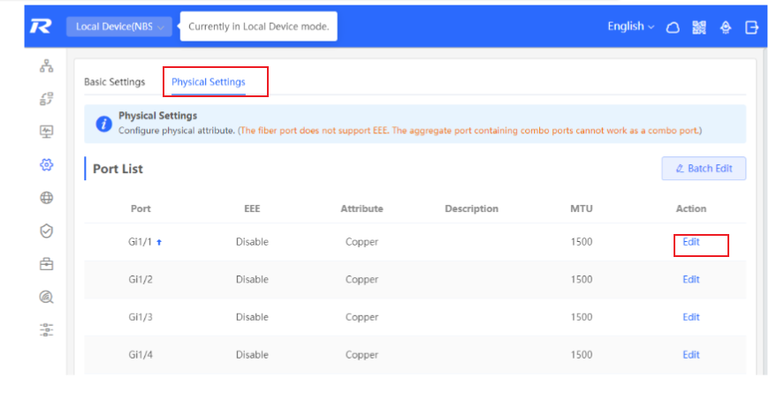The width and height of the screenshot is (769, 393).
Task: Open the QR code icon in the header
Action: point(699,27)
